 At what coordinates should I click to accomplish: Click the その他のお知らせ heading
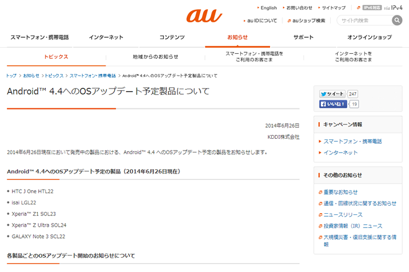pyautogui.click(x=343, y=175)
